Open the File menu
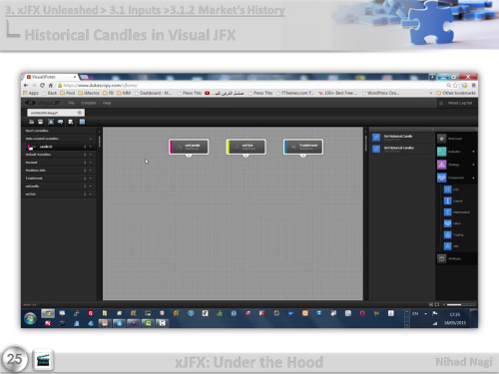Image resolution: width=499 pixels, height=374 pixels. click(71, 103)
